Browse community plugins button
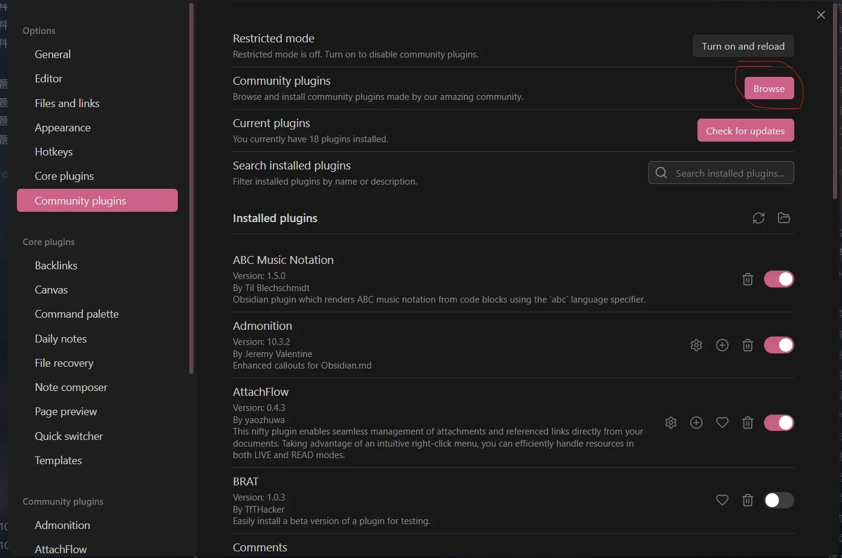This screenshot has width=842, height=558. click(x=769, y=88)
